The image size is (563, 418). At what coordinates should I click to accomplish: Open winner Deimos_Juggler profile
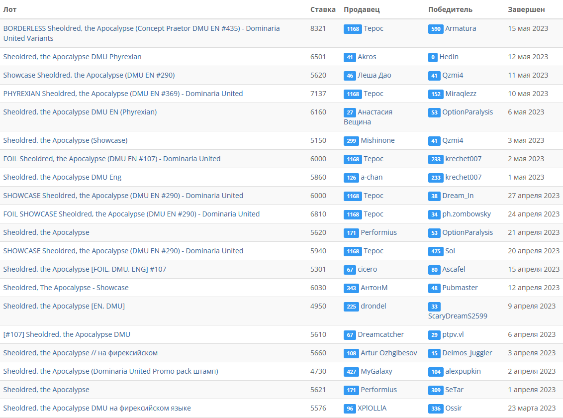point(467,353)
